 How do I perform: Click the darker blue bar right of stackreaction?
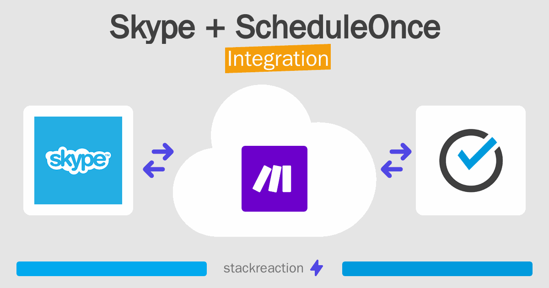tap(437, 269)
